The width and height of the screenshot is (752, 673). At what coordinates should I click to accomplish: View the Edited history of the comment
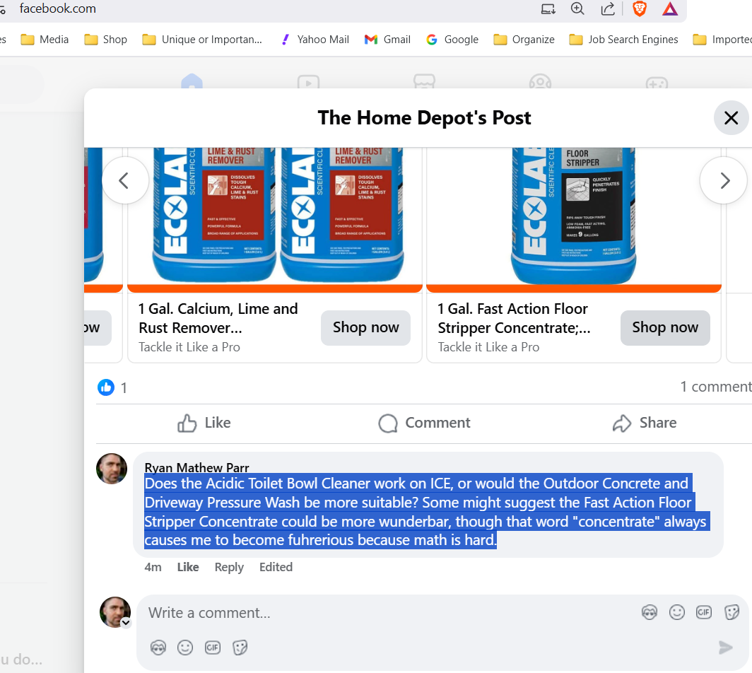[276, 567]
